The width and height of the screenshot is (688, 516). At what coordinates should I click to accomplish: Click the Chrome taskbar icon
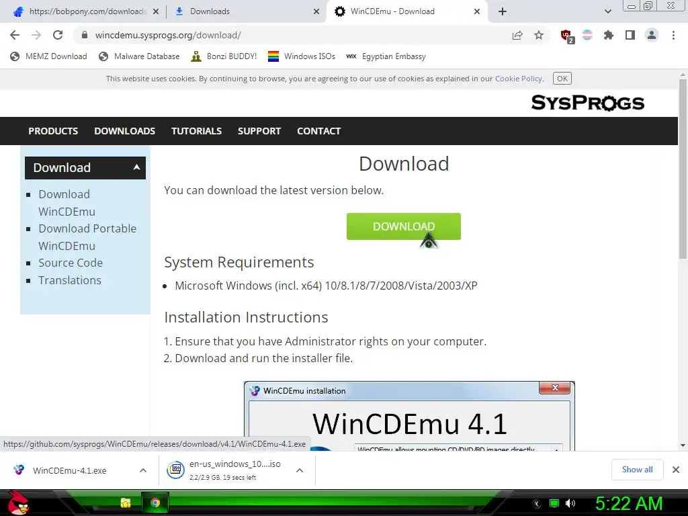pyautogui.click(x=155, y=503)
